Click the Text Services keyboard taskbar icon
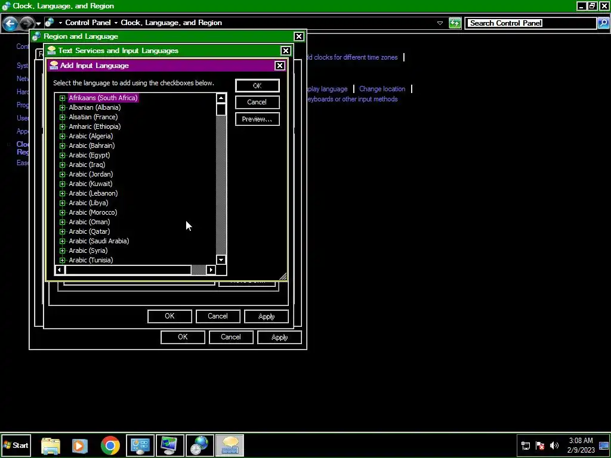This screenshot has height=458, width=611. click(x=230, y=445)
